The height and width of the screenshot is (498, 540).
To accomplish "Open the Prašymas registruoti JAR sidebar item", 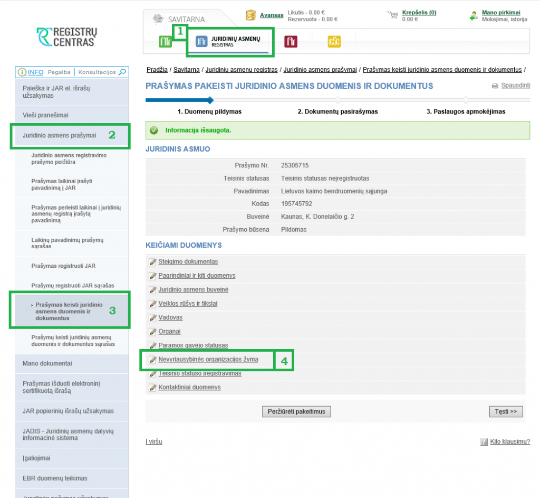I will click(x=63, y=266).
